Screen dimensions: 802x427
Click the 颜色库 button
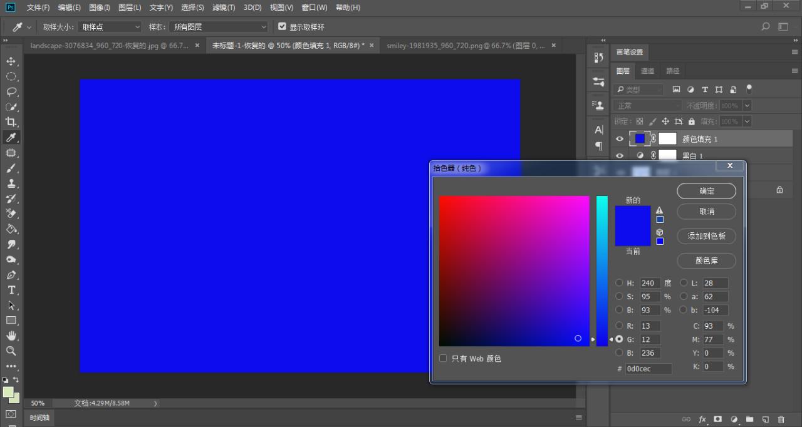707,260
